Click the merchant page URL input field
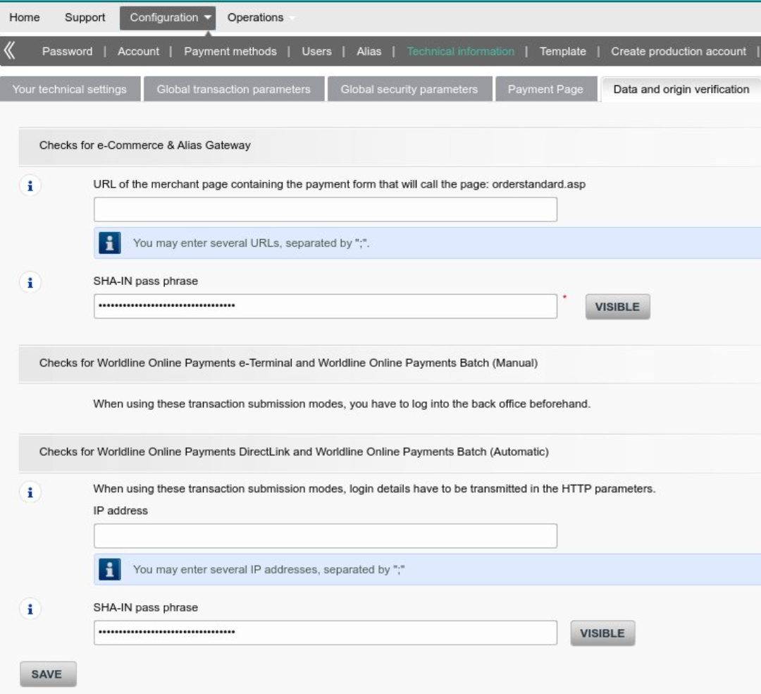Image resolution: width=761 pixels, height=694 pixels. (325, 209)
